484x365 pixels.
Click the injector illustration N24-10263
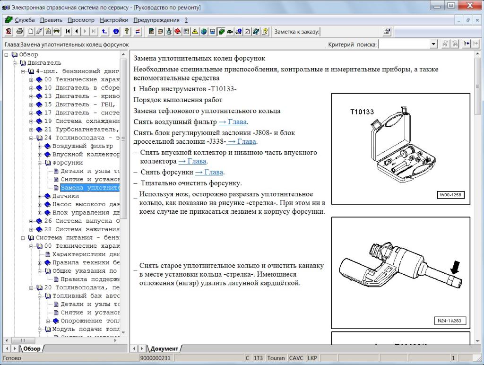pyautogui.click(x=401, y=273)
